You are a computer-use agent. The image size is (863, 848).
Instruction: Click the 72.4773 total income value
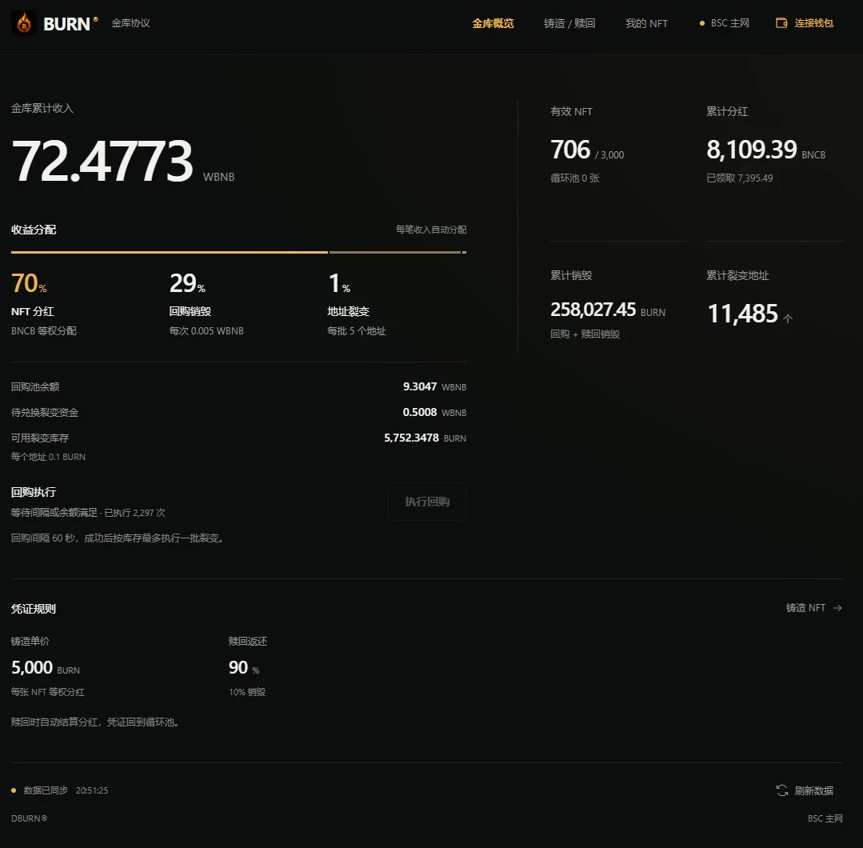click(x=102, y=160)
